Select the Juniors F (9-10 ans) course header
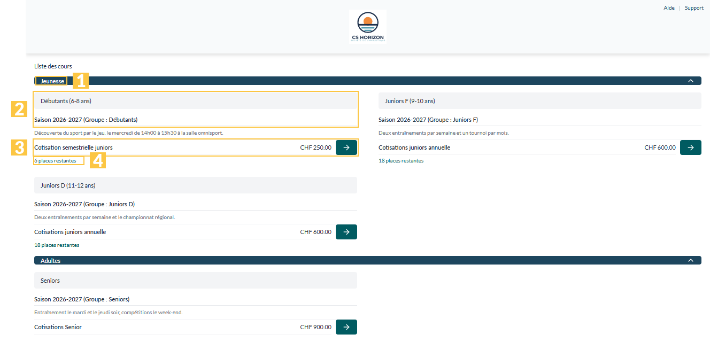Viewport: 710px width, 342px height. click(540, 100)
